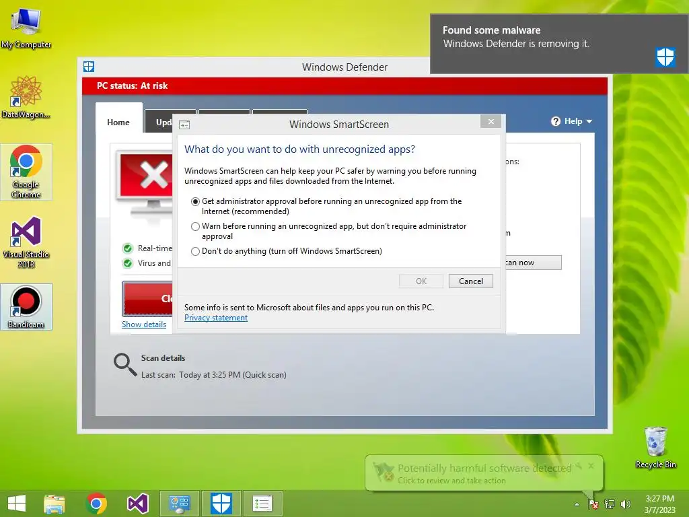Viewport: 689px width, 517px height.
Task: Click Cancel in SmartScreen dialog
Action: pos(470,281)
